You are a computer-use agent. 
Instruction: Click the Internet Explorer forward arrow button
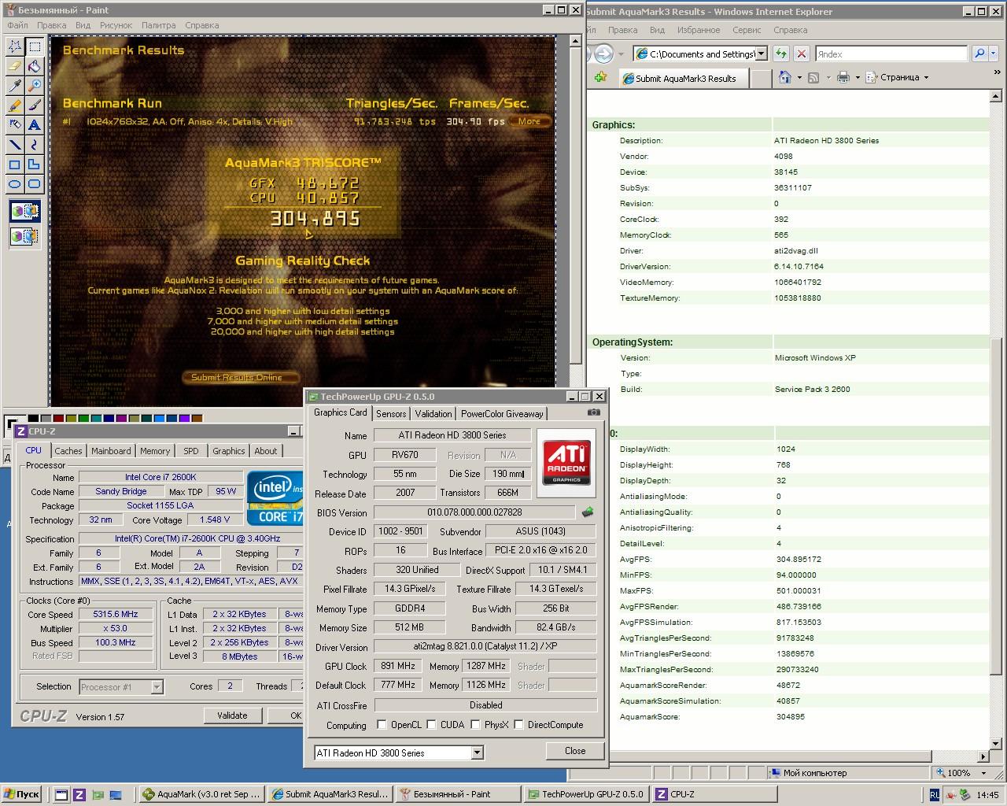[x=603, y=54]
